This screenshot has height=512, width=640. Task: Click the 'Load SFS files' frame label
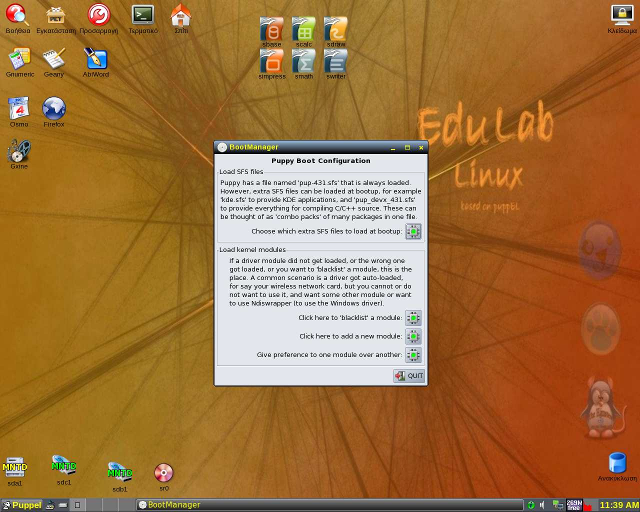pos(241,172)
